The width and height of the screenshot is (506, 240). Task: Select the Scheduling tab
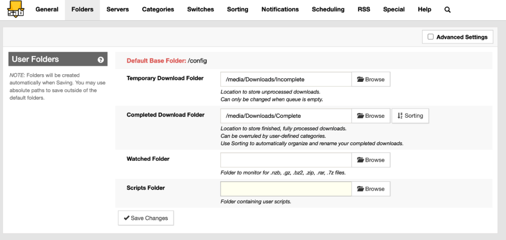pos(328,10)
